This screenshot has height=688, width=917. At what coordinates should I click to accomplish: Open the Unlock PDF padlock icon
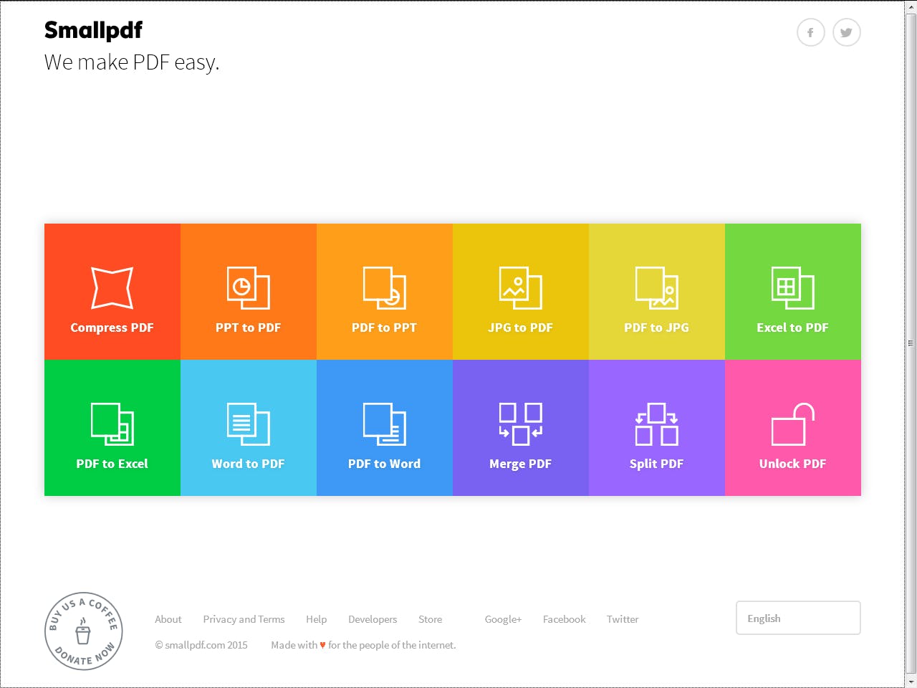(x=793, y=424)
